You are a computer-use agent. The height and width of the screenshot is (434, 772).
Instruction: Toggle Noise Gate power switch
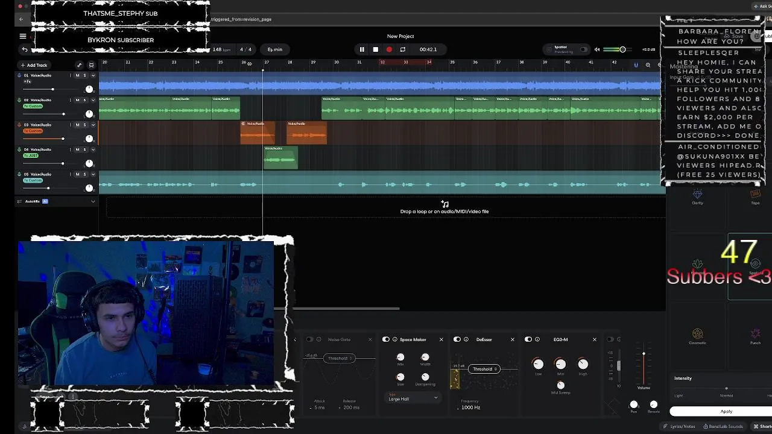[x=310, y=339]
